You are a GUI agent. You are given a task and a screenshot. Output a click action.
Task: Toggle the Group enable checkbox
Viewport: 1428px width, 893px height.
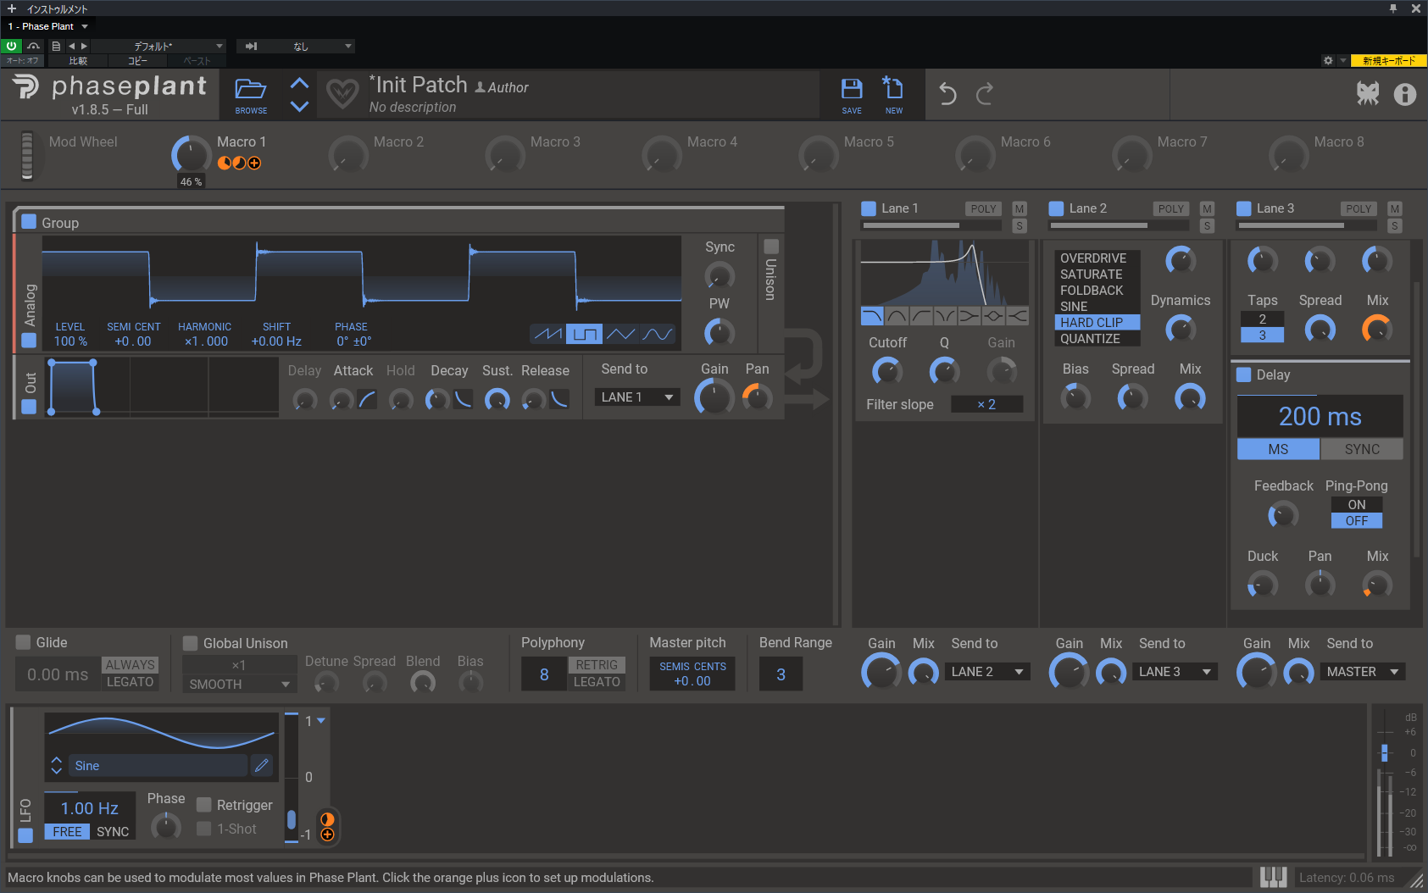pyautogui.click(x=29, y=222)
